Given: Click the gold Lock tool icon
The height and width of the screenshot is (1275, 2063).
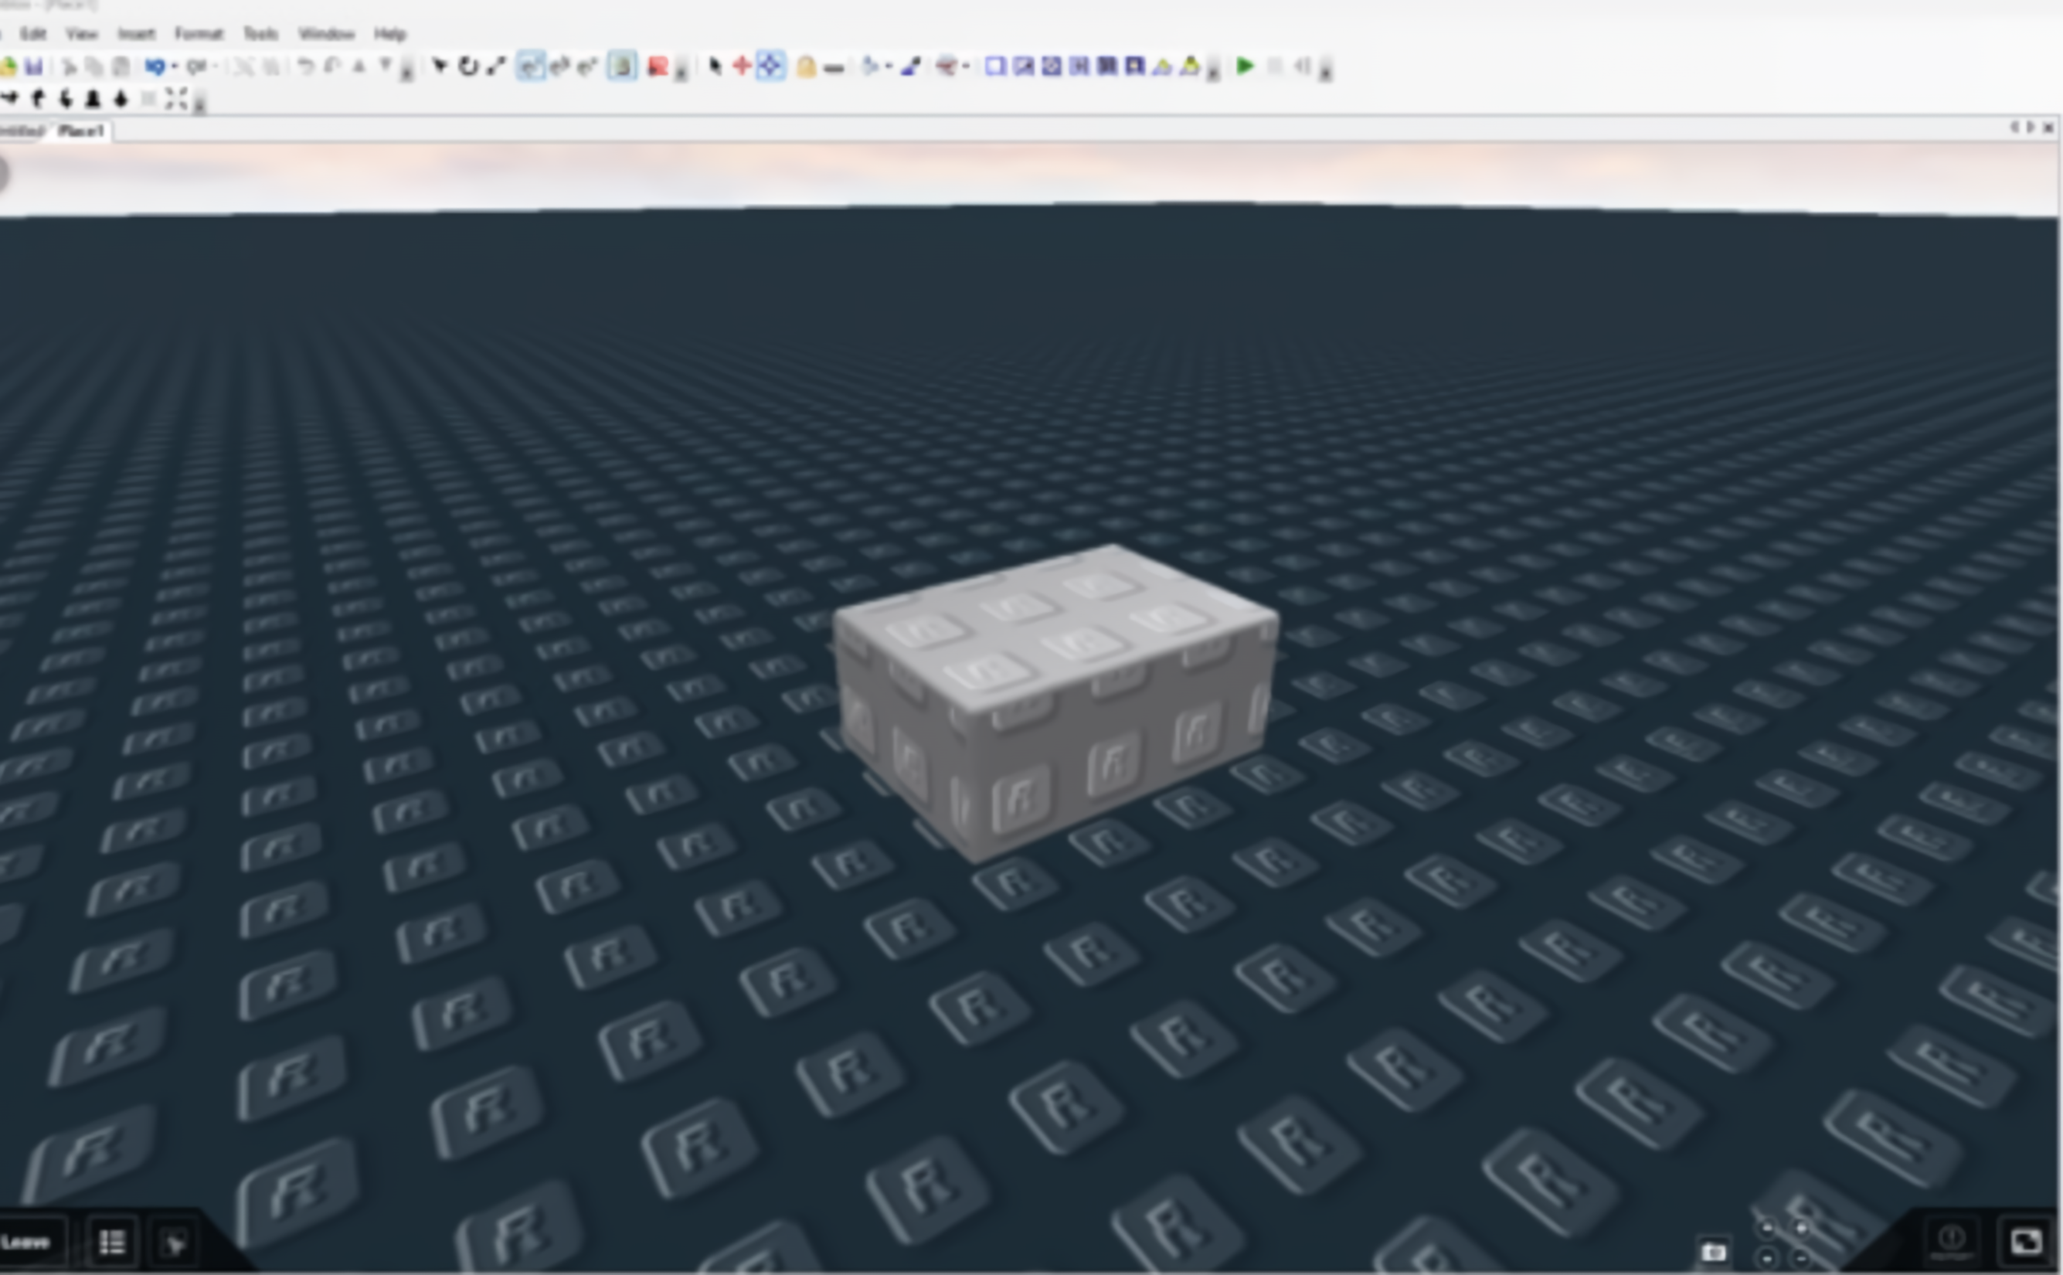Looking at the screenshot, I should (x=805, y=66).
